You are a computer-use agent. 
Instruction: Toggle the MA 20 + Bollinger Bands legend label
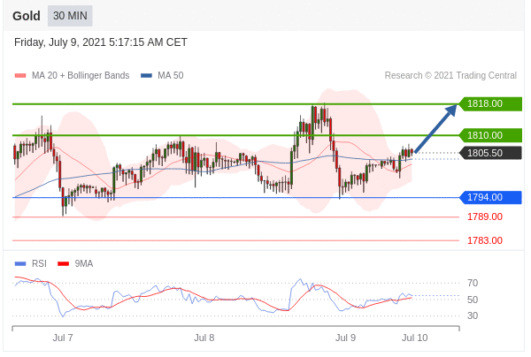80,76
